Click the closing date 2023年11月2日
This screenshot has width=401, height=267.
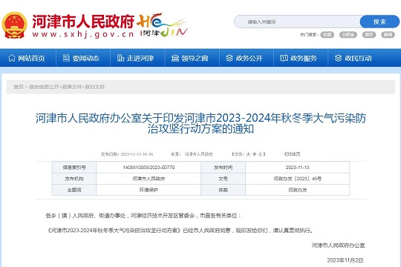[x=345, y=260]
